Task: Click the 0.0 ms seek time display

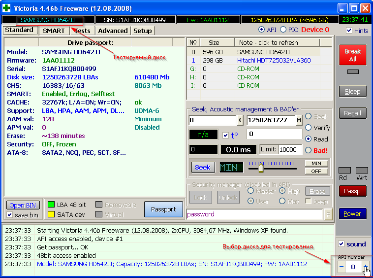Action: tap(238, 150)
